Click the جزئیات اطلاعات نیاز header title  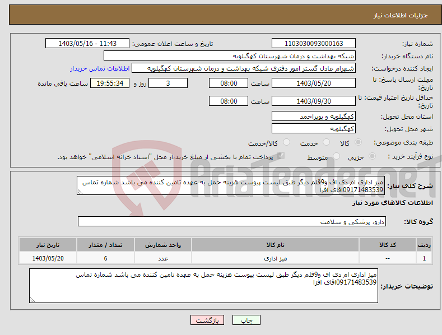(401, 15)
